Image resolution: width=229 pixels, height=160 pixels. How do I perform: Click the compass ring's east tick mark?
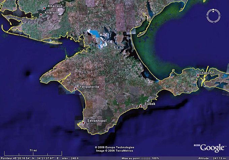(221, 15)
